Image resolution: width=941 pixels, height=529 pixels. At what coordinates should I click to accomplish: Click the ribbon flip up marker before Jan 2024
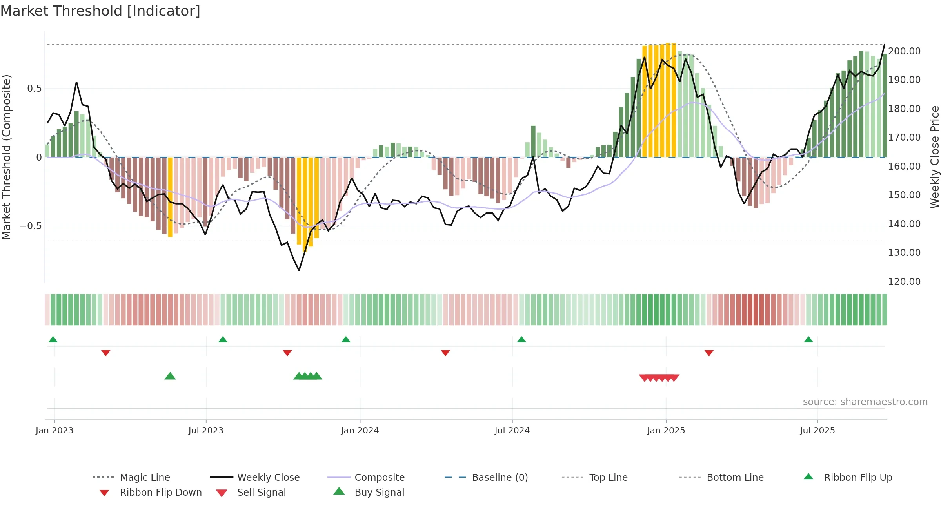346,339
